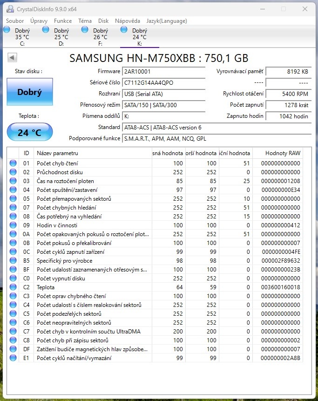Select the Hodin v činnosti row
The height and width of the screenshot is (401, 318).
pyautogui.click(x=155, y=225)
